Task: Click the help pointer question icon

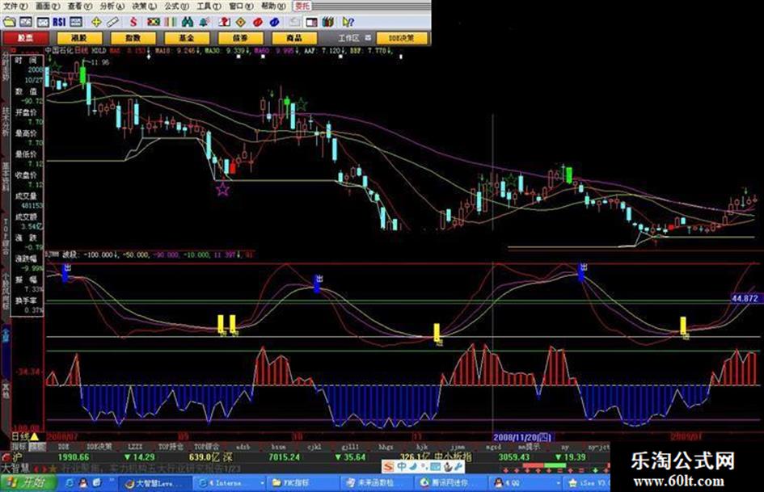Action: (348, 21)
